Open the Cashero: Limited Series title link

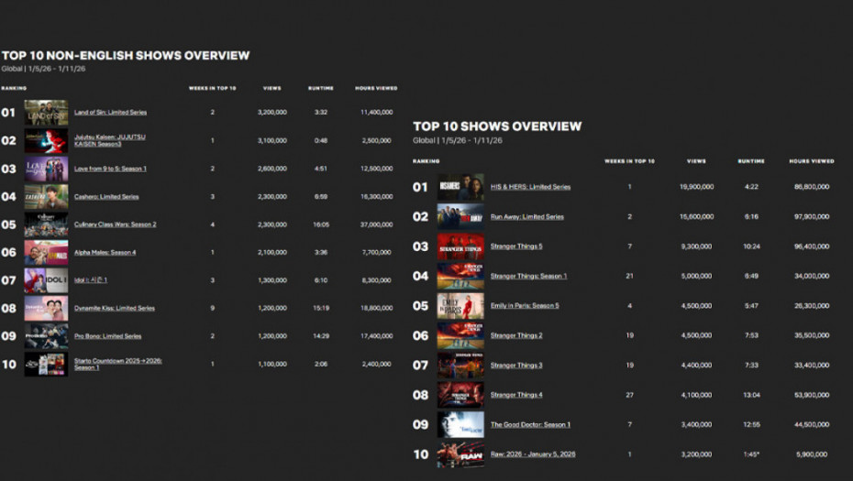106,197
